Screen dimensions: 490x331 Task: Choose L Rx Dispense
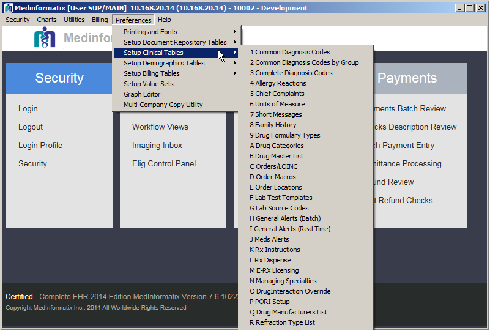point(306,260)
